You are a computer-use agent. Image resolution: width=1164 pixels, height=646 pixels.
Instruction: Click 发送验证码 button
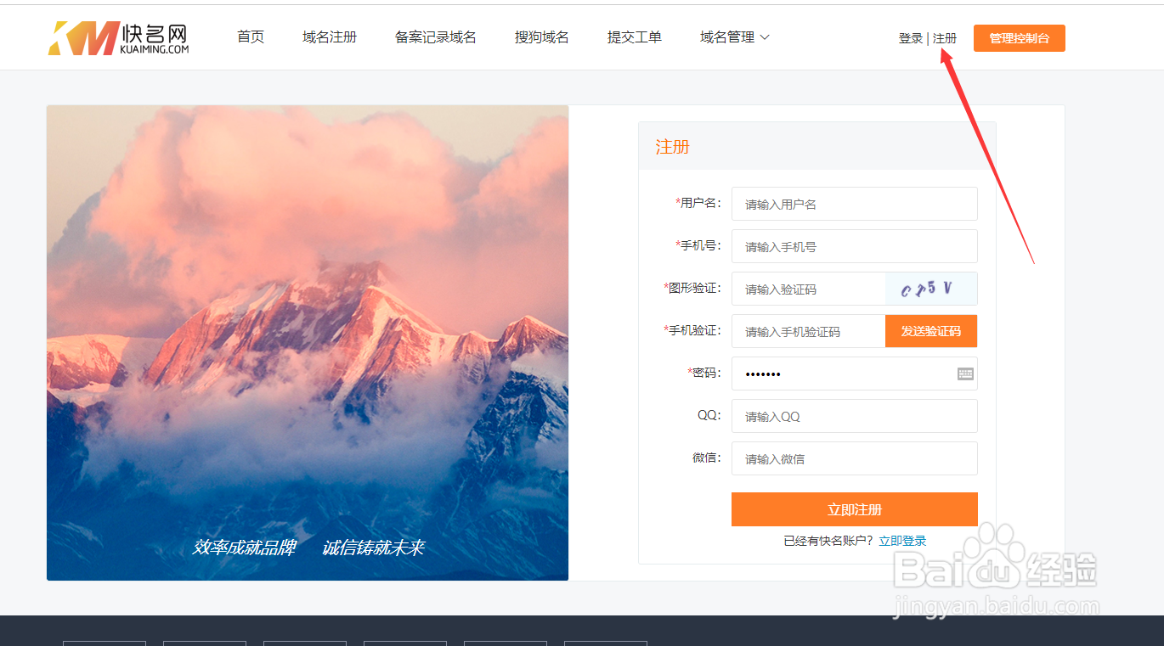[x=931, y=331]
